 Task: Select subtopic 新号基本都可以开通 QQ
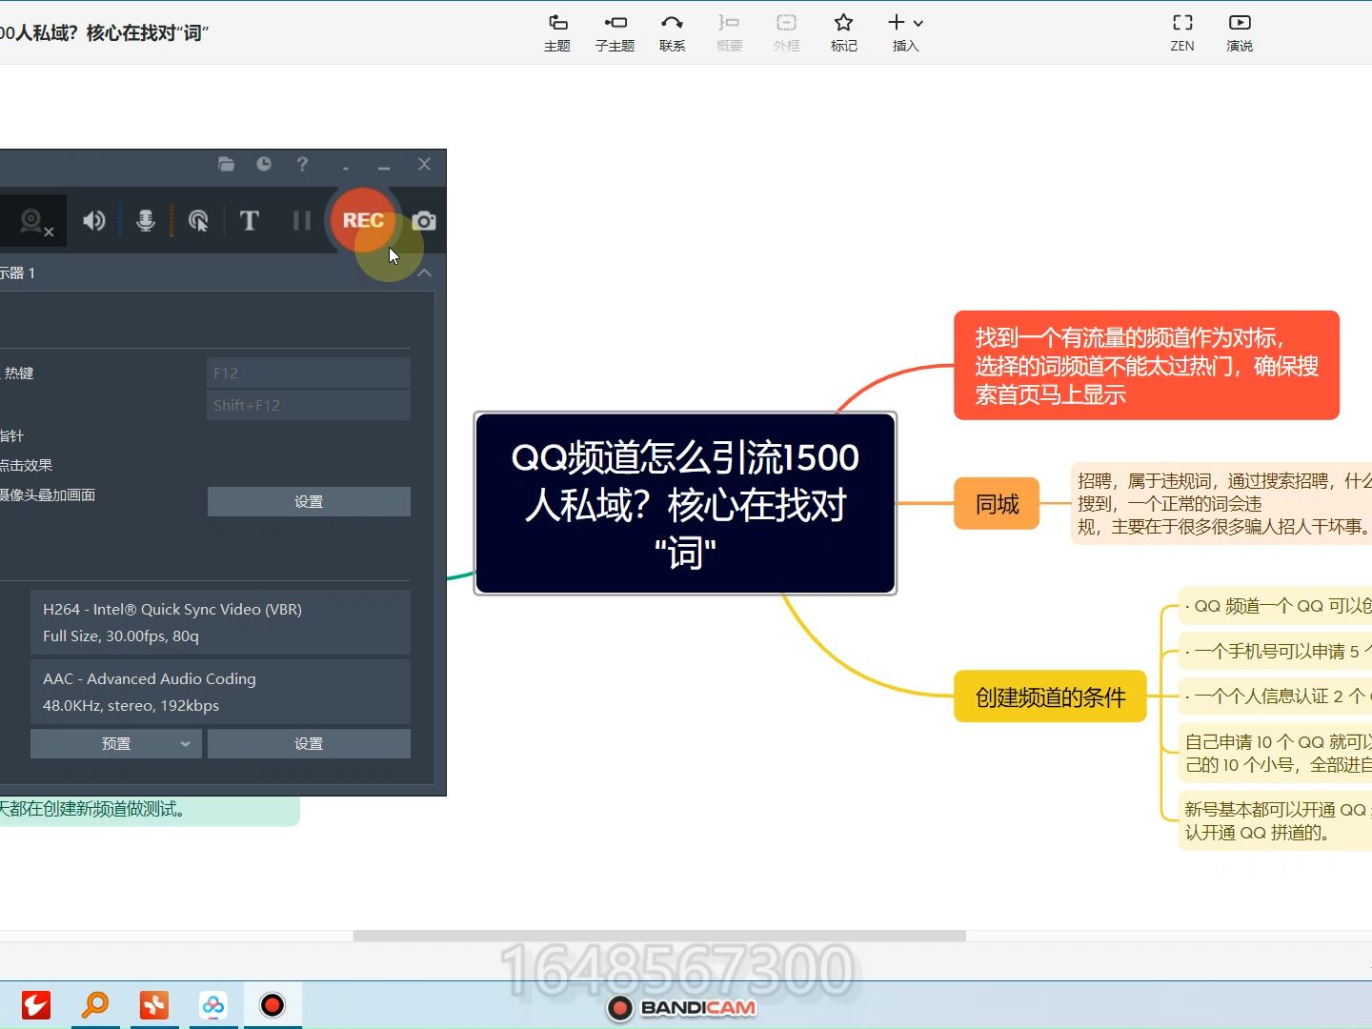coord(1275,820)
